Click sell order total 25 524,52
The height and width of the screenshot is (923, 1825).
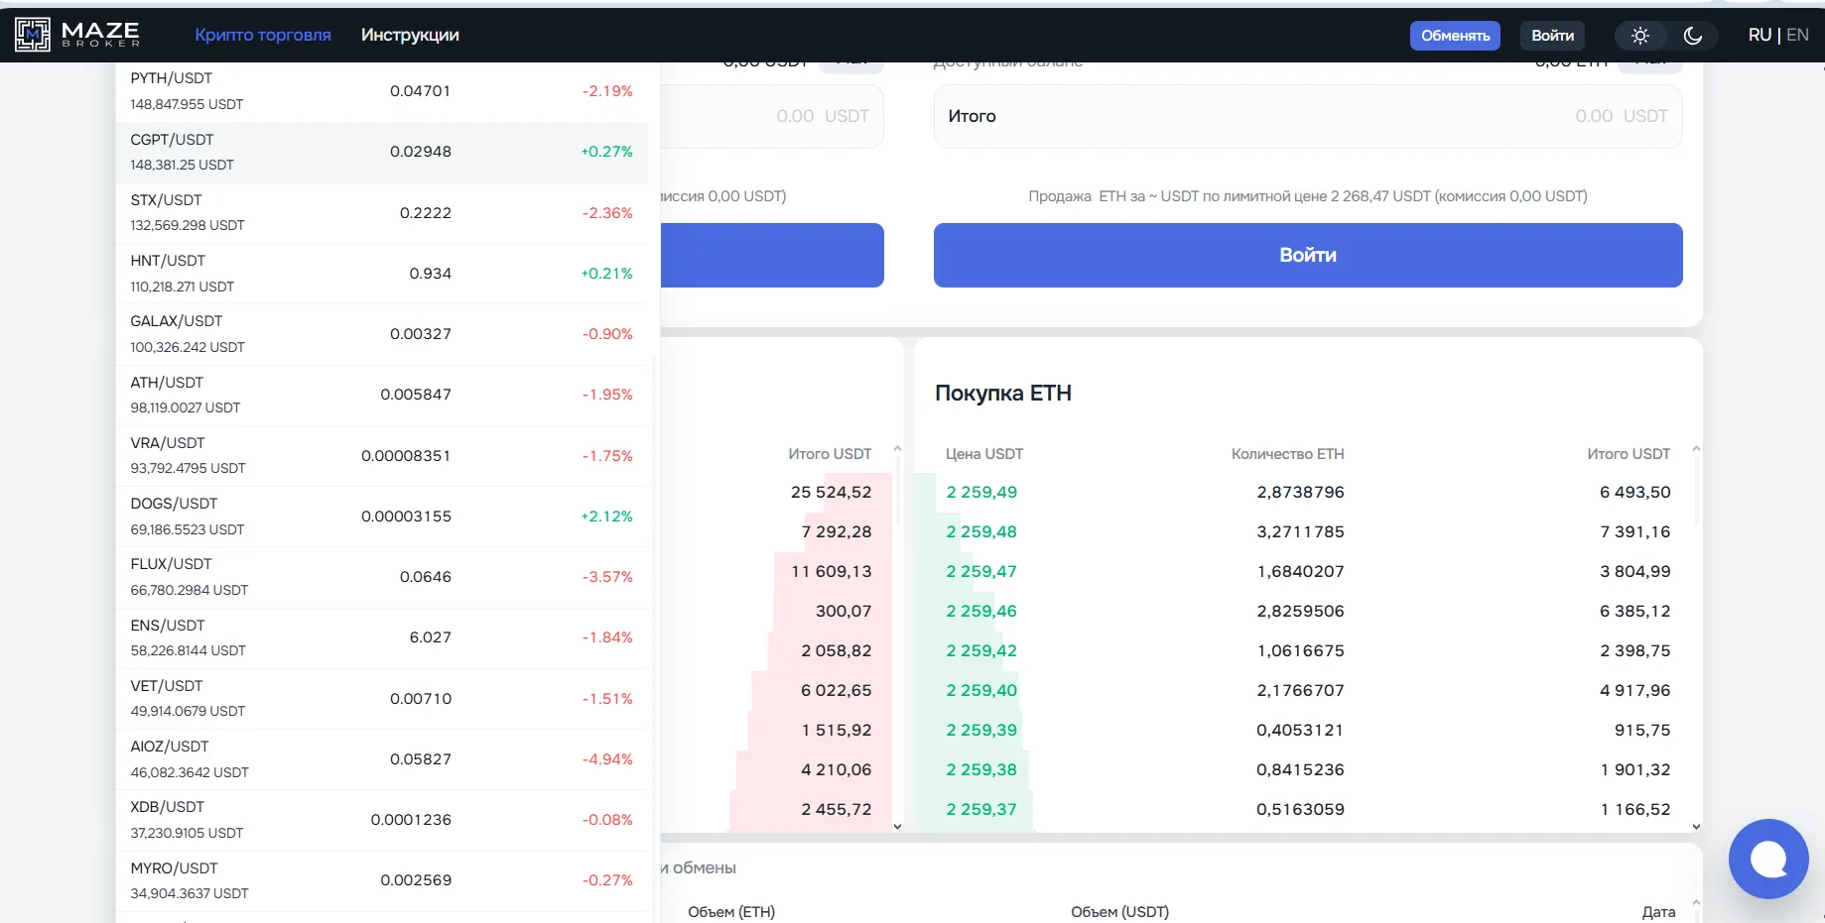pos(832,492)
